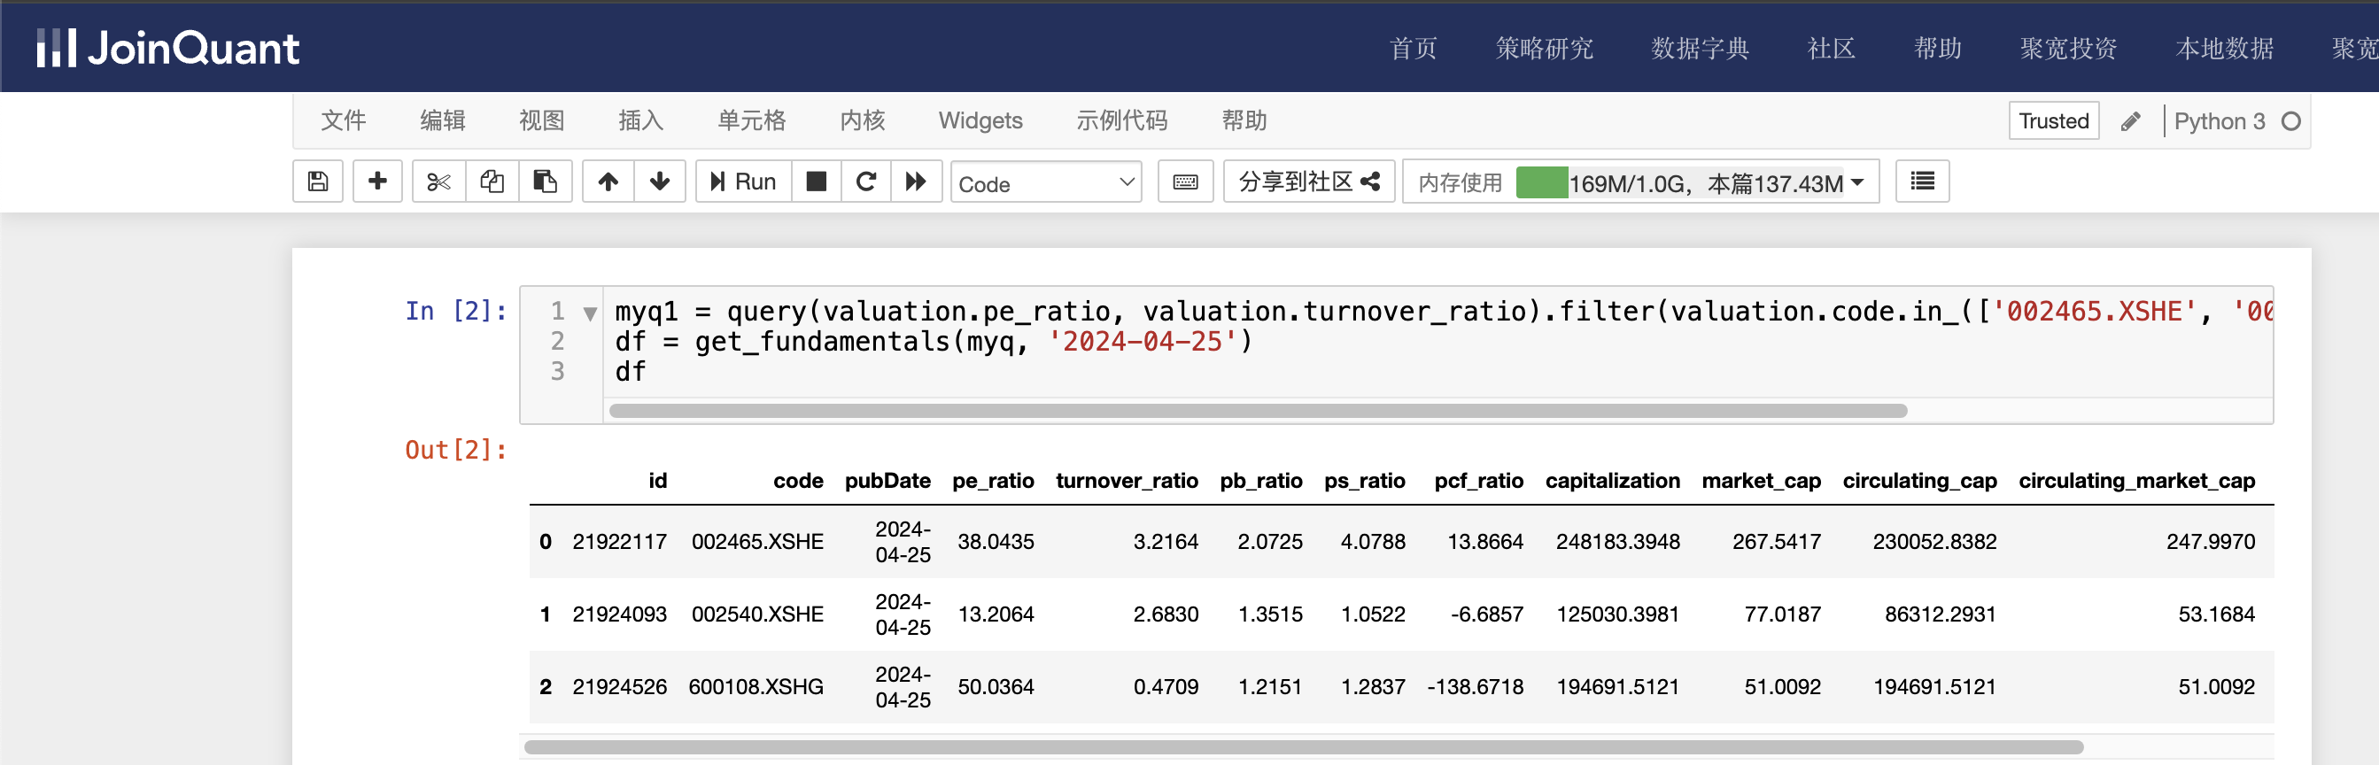Click cell 002465.XSHE in code column
Image resolution: width=2379 pixels, height=765 pixels.
click(757, 542)
